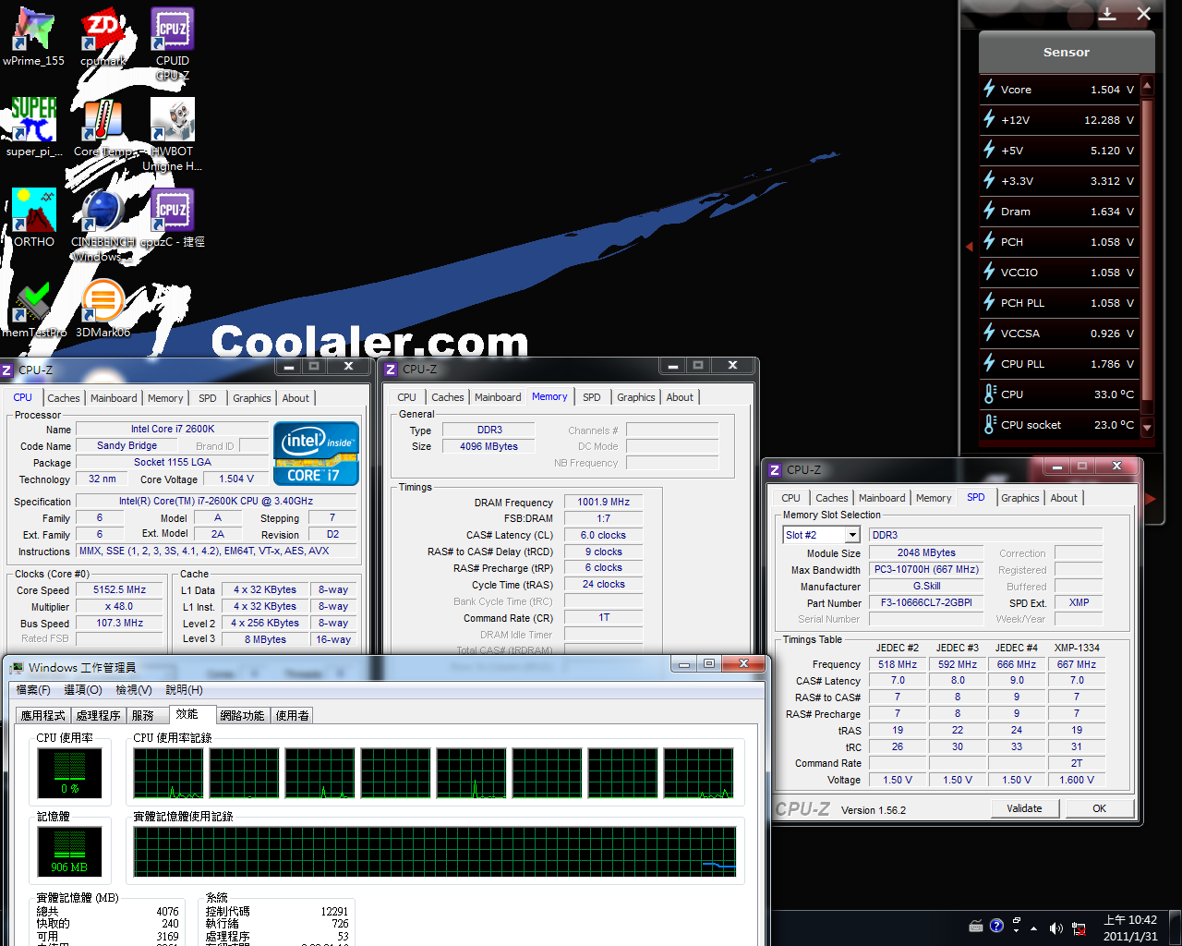Click the Part Number F3-10666CL7-2GBPI field
Image resolution: width=1182 pixels, height=946 pixels.
click(926, 602)
